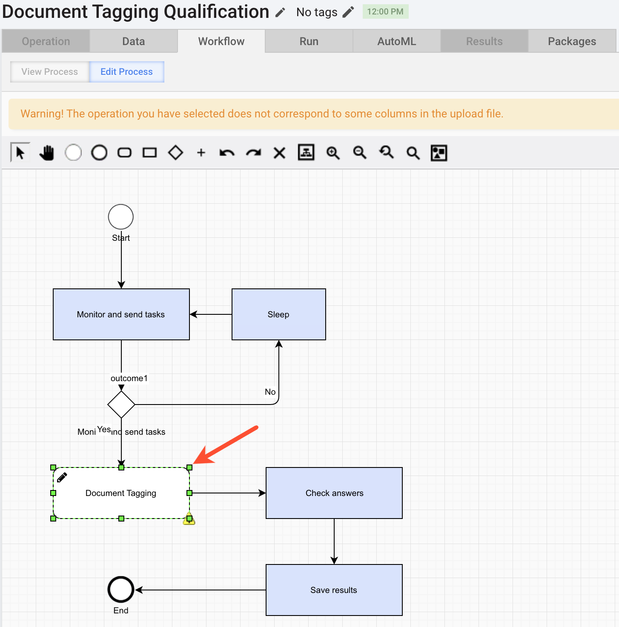Click the right-middle handle of Document Tagging
This screenshot has height=627, width=619.
[x=189, y=493]
